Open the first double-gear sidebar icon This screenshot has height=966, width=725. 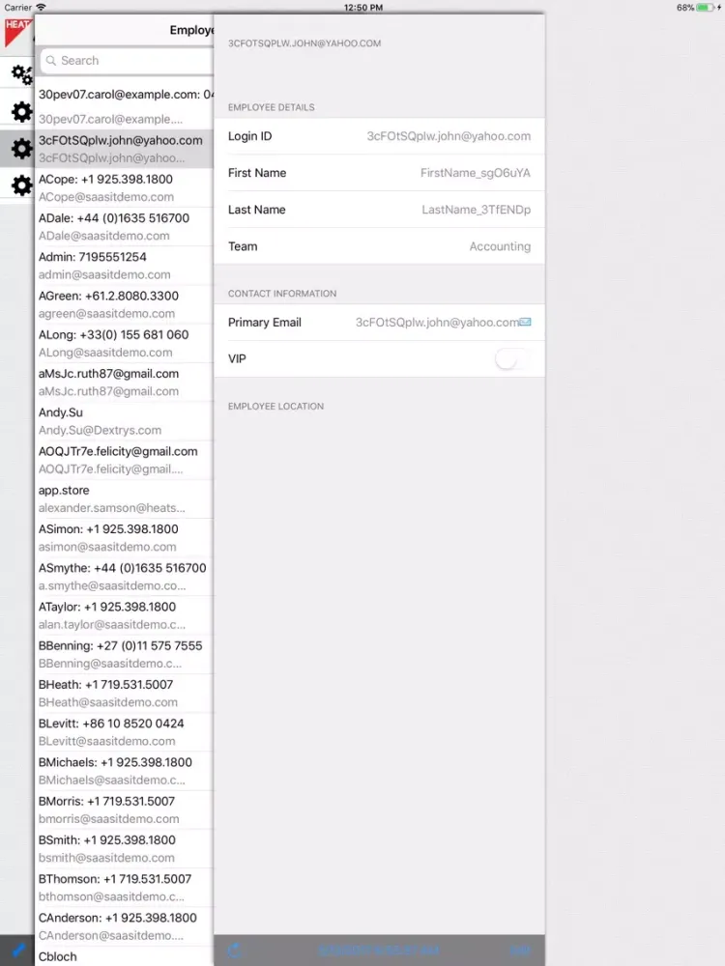point(20,73)
